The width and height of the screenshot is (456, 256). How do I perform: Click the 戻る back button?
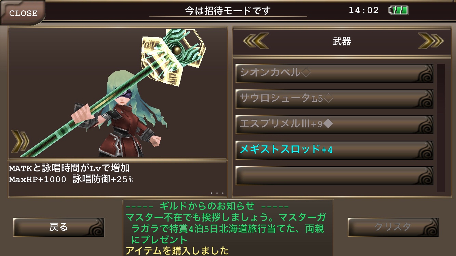coord(59,227)
